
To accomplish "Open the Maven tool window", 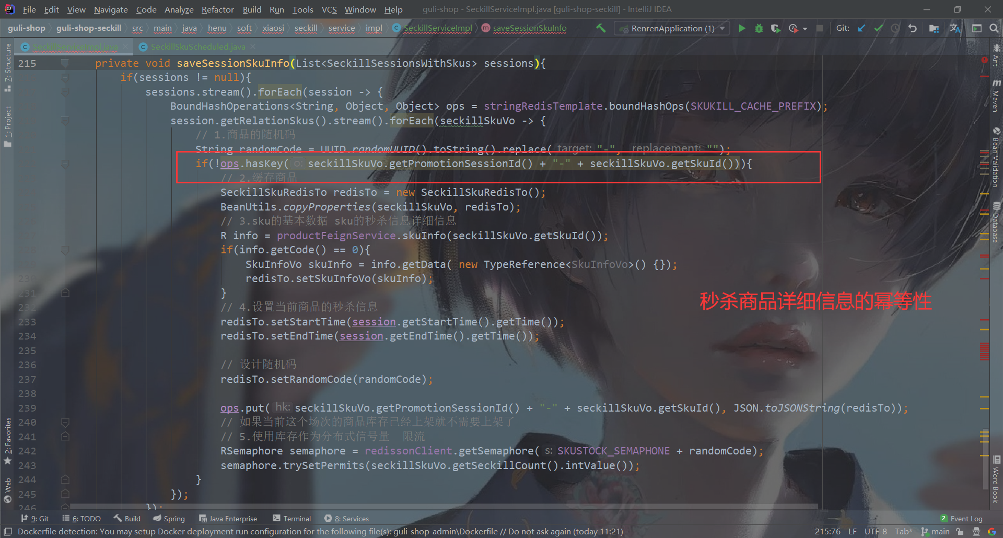I will pos(996,96).
